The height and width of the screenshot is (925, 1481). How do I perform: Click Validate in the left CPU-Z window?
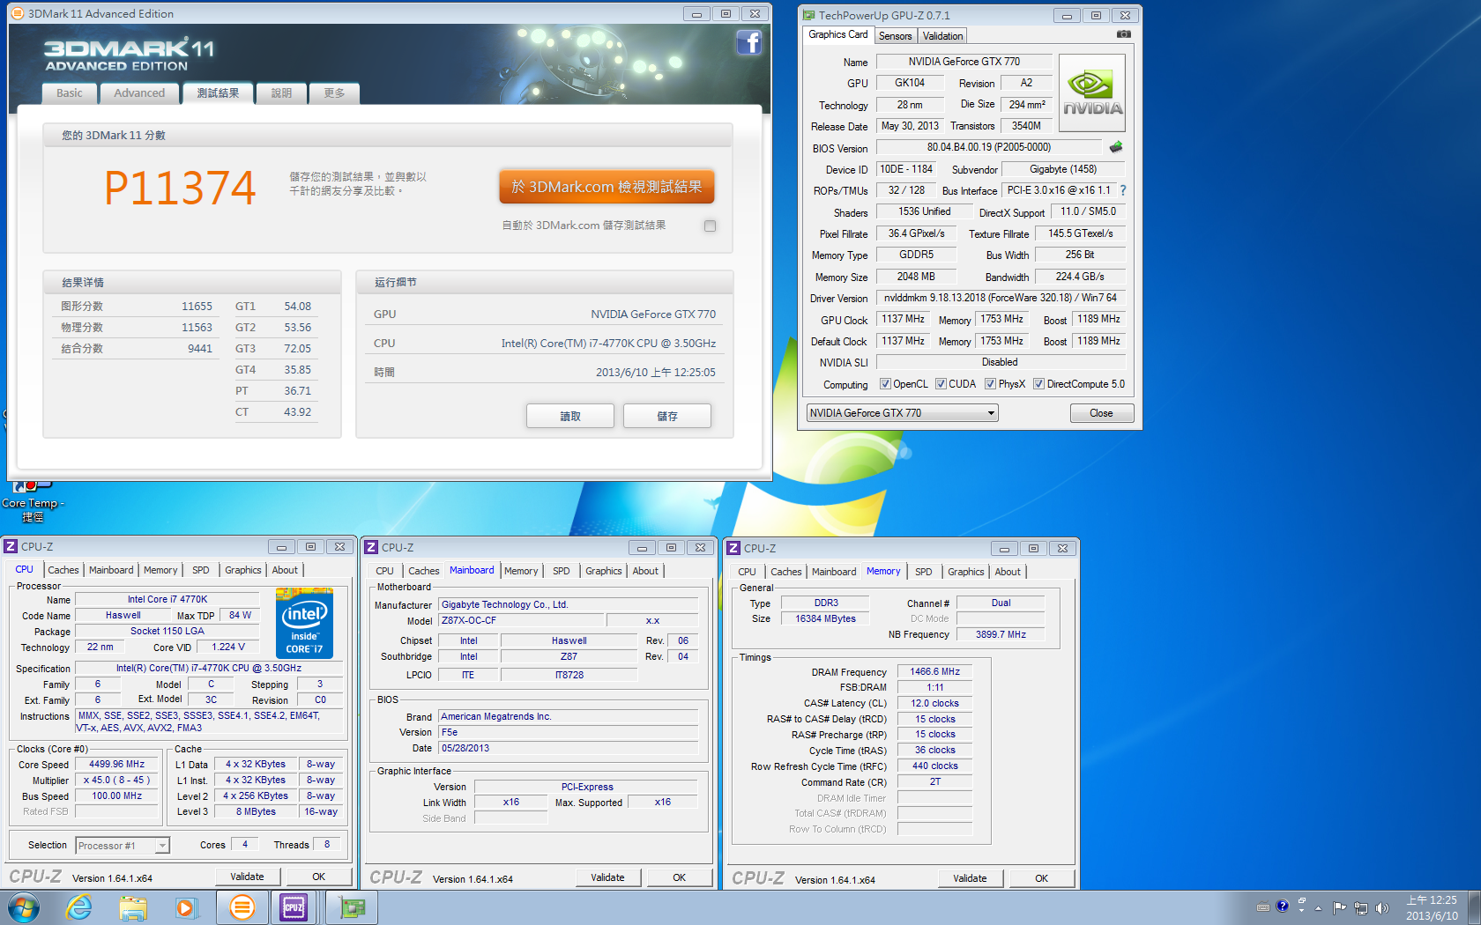(247, 877)
